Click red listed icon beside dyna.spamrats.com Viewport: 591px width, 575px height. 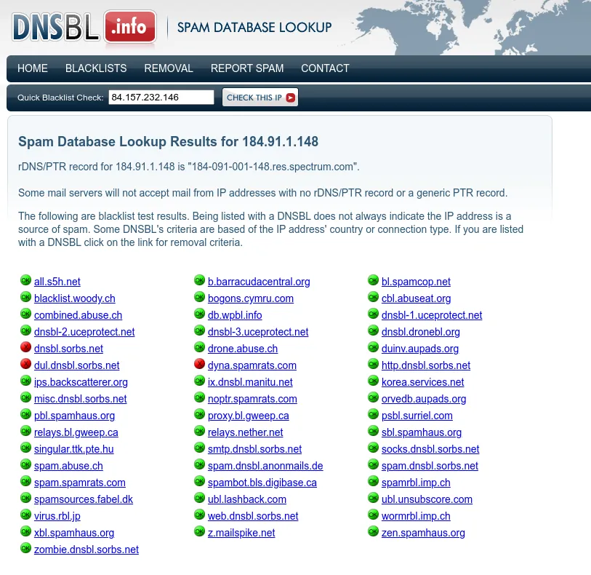(199, 364)
